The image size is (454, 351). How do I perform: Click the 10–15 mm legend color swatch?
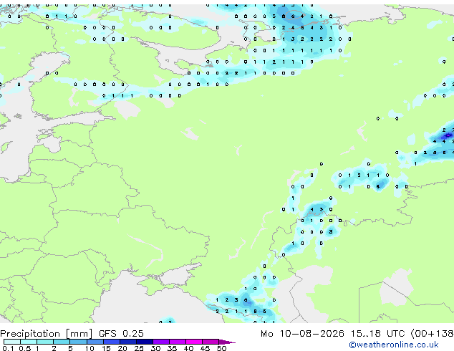click(95, 342)
